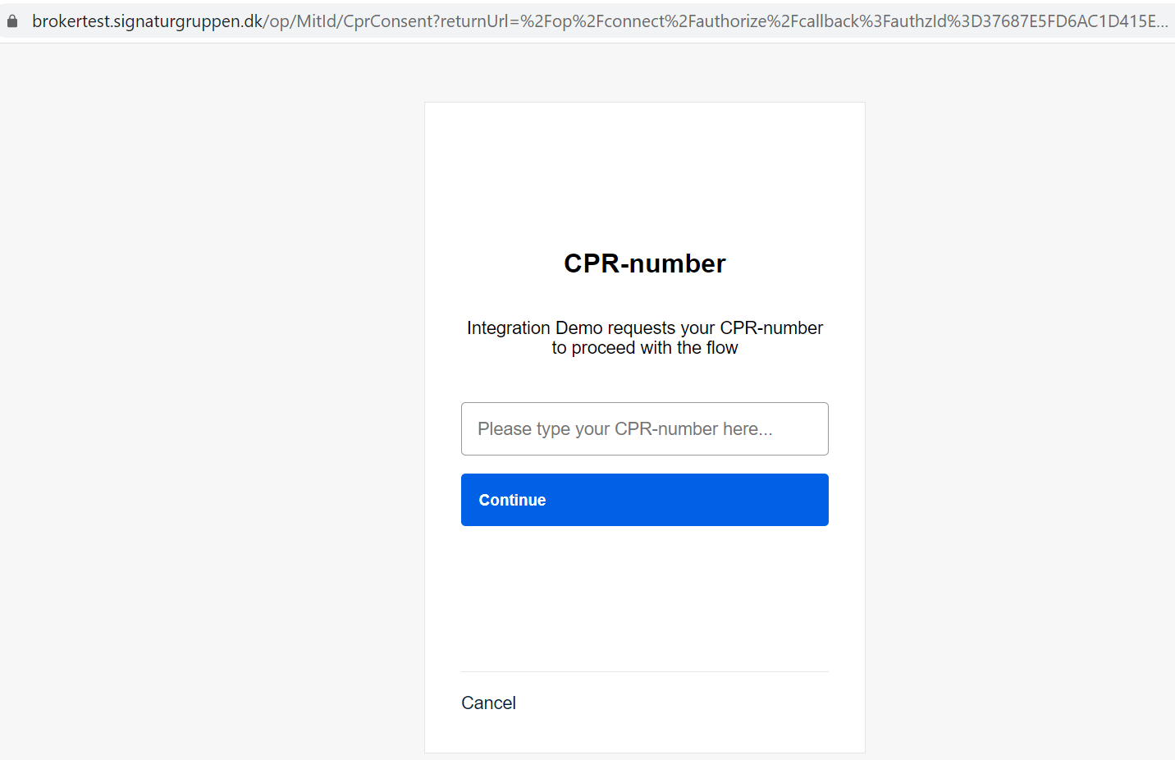Cancel the CPR consent flow
This screenshot has height=760, width=1175.
[488, 703]
